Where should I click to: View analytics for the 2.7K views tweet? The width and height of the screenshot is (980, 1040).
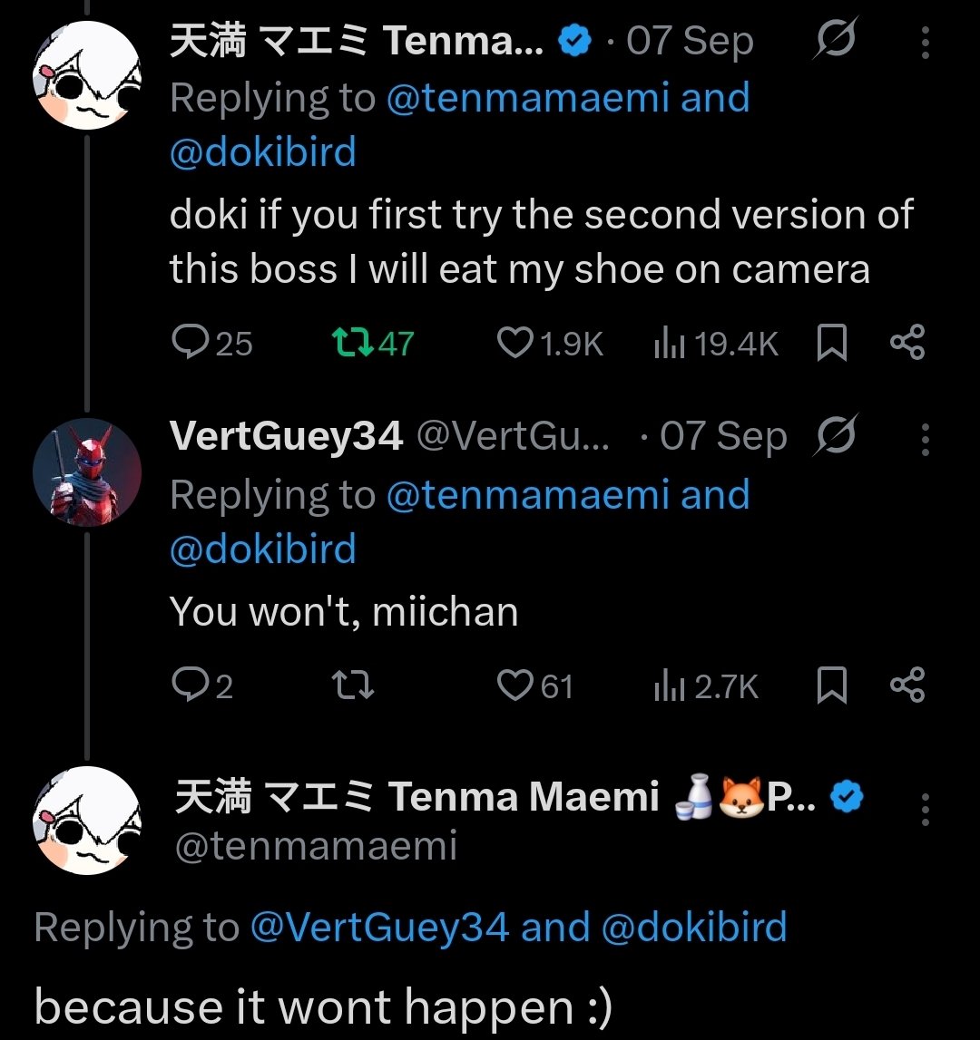click(669, 685)
